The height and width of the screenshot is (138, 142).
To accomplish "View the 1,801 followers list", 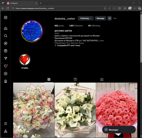I will click(x=76, y=26).
